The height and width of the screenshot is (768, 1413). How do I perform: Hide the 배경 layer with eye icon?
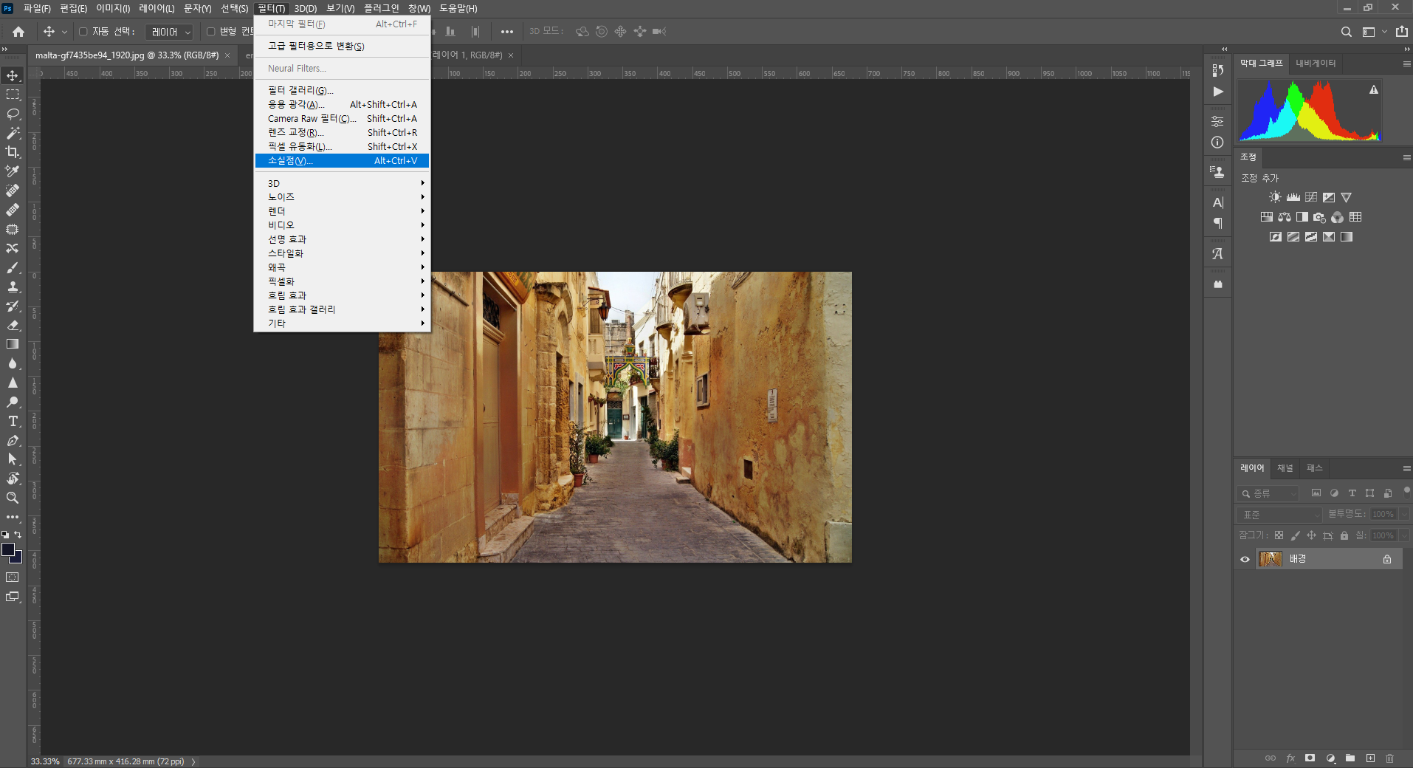click(1245, 559)
